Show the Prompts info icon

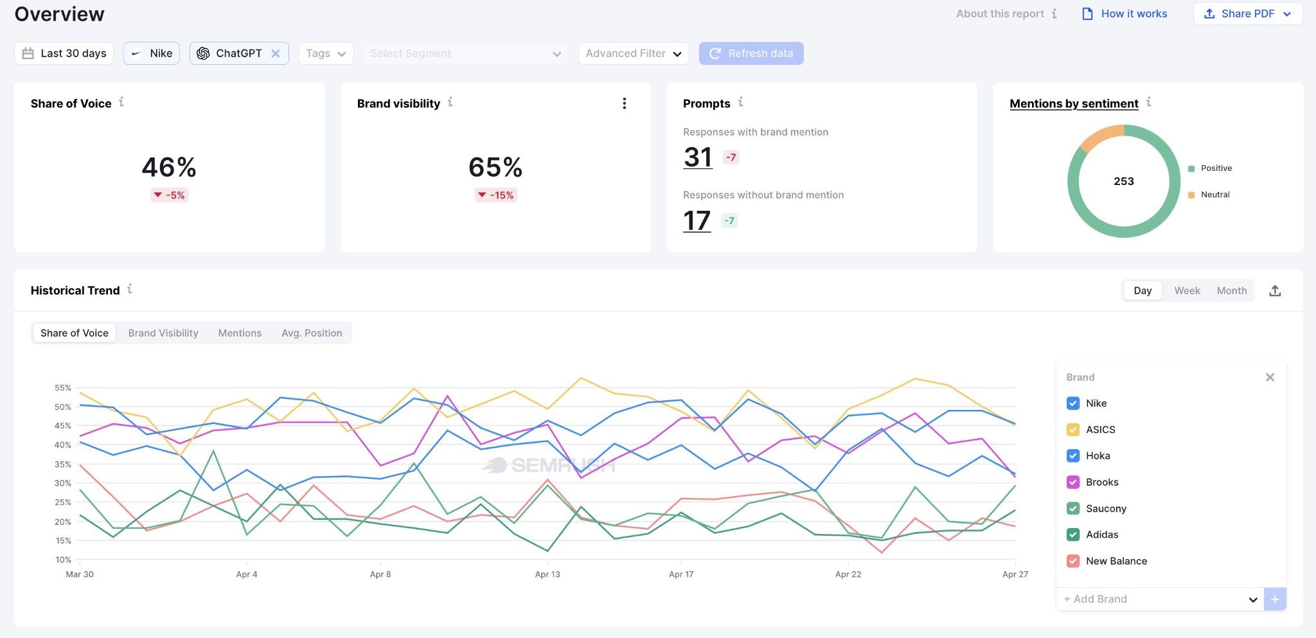[x=741, y=102]
